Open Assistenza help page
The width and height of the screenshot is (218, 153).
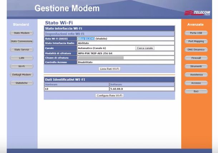point(196,75)
